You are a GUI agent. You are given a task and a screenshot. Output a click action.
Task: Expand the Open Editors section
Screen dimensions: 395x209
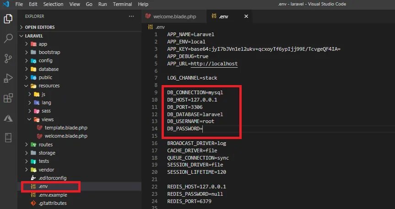(x=22, y=27)
